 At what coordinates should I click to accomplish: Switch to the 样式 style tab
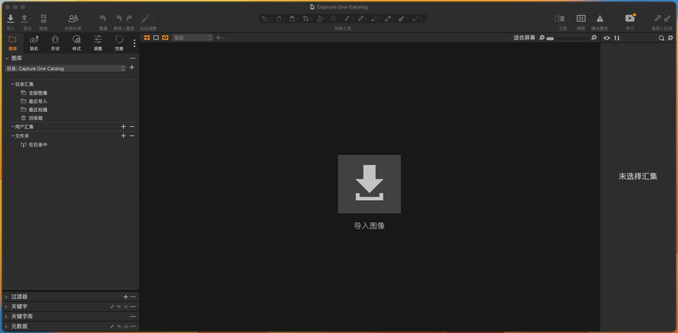(x=77, y=43)
